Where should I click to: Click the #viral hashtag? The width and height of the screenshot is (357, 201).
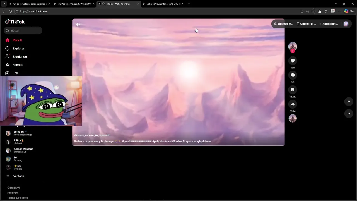168,141
